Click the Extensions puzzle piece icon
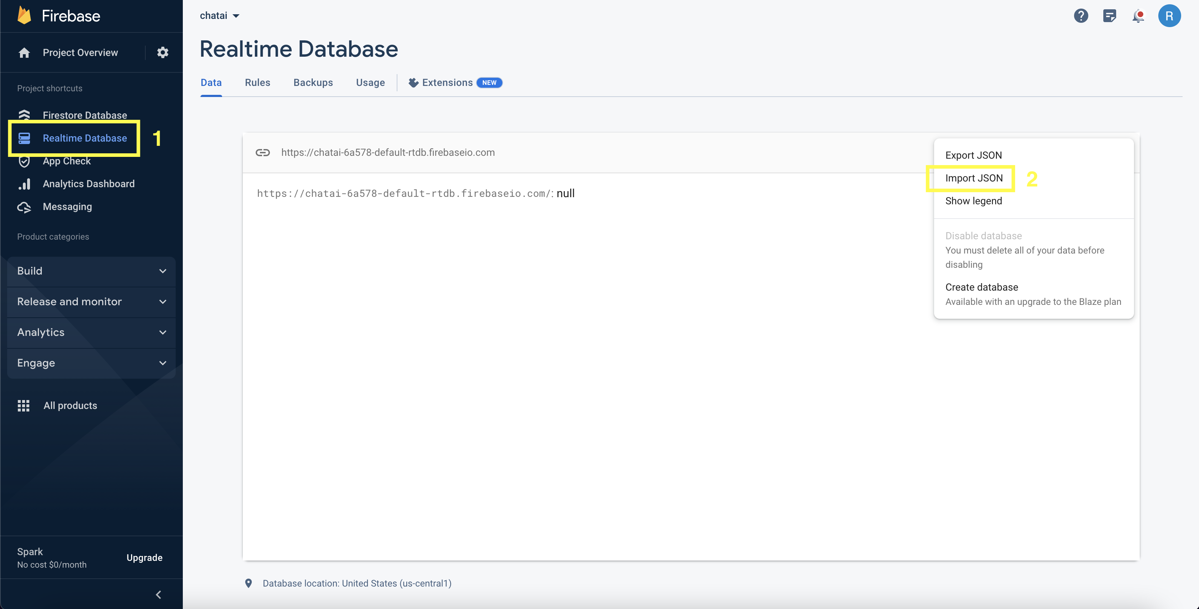1199x609 pixels. [x=413, y=83]
